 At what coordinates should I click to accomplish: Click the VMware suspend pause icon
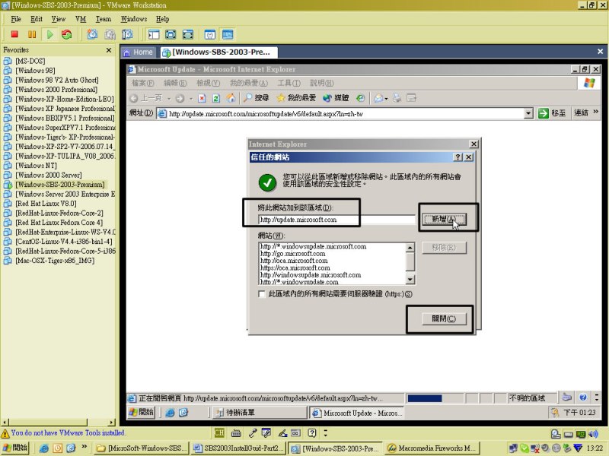32,34
